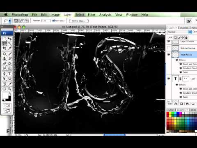Open the blend mode Normal dropdown
197x148 pixels.
[x=179, y=32]
